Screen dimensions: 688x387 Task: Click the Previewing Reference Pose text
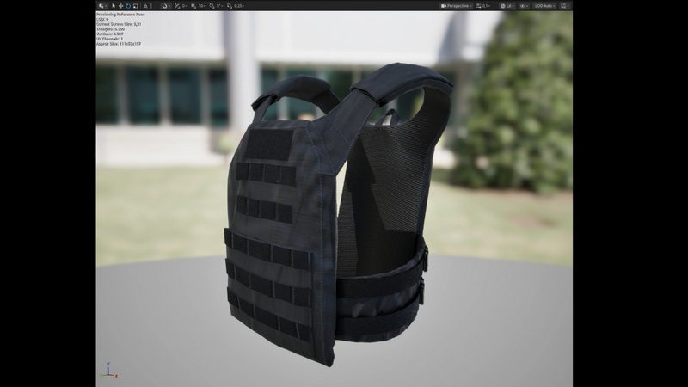coord(120,15)
